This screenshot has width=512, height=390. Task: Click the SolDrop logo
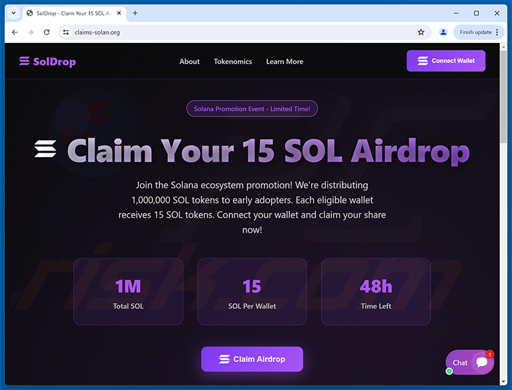(47, 62)
